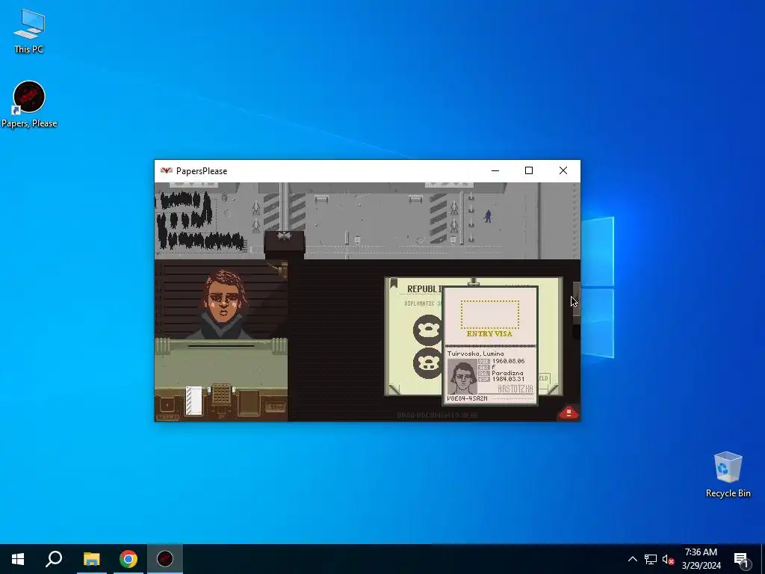Viewport: 765px width, 574px height.
Task: Click the "REPUBLI" heading in the rulebook
Action: click(424, 289)
